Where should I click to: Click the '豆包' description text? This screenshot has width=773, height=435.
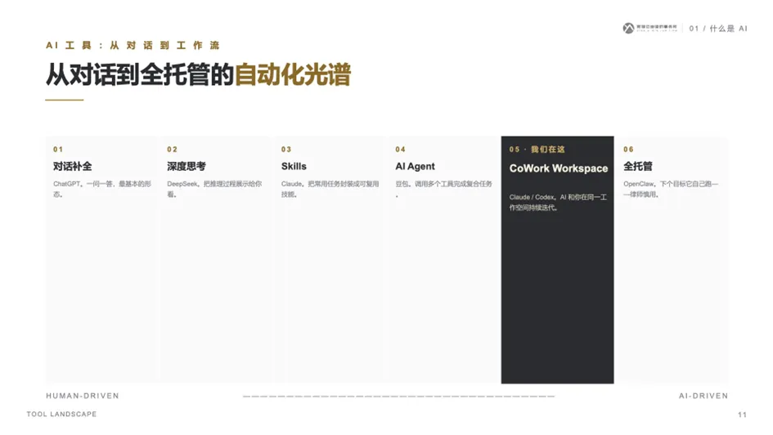tap(443, 189)
